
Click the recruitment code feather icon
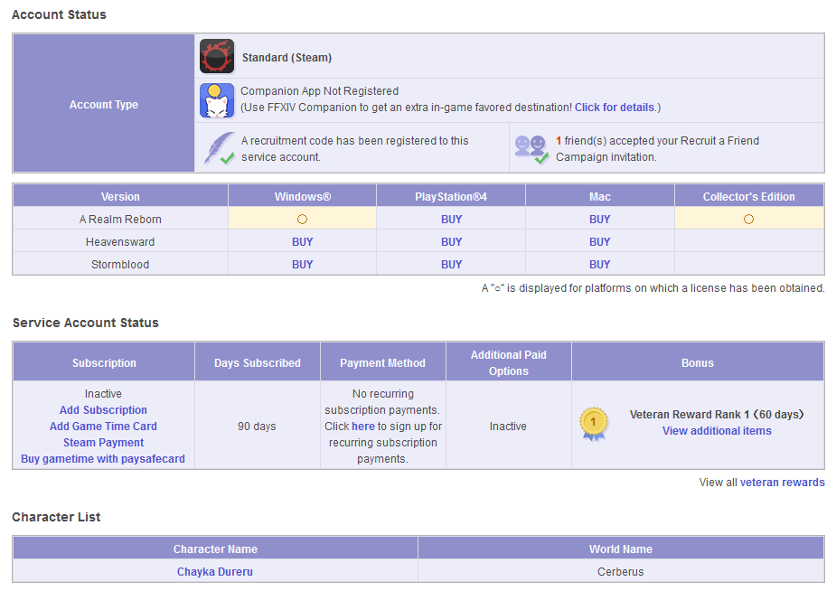[x=220, y=148]
